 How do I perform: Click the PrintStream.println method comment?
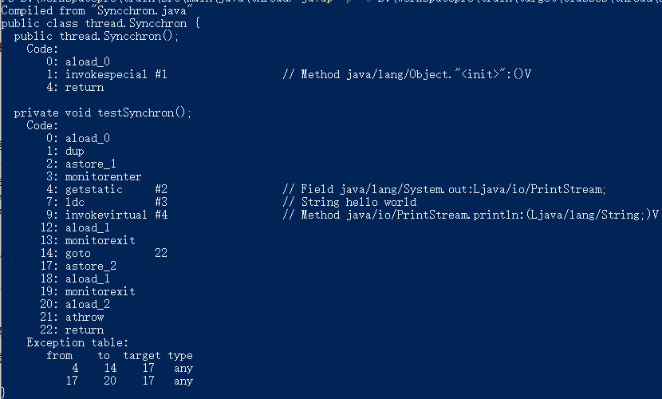471,215
